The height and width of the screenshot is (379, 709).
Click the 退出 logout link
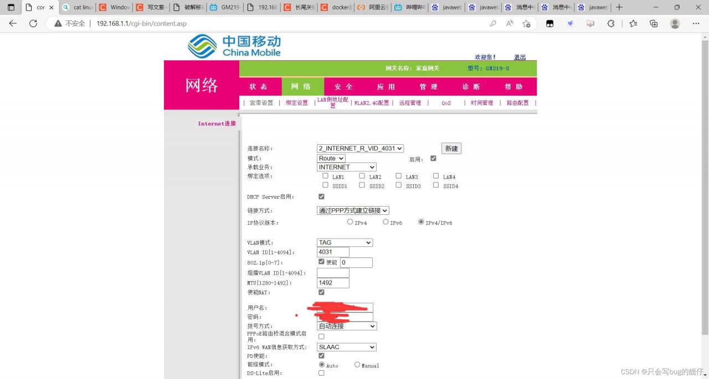tap(520, 57)
